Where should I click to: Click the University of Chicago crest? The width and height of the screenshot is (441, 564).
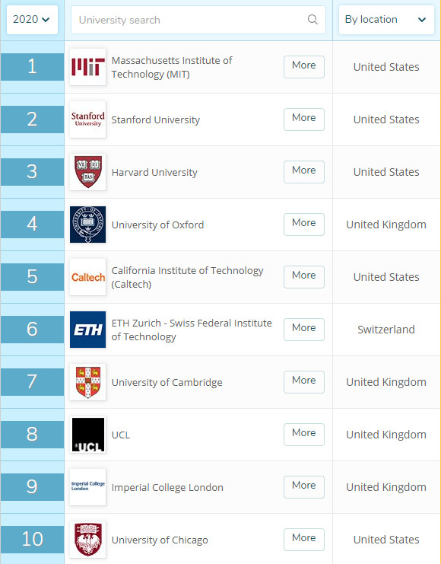(87, 540)
